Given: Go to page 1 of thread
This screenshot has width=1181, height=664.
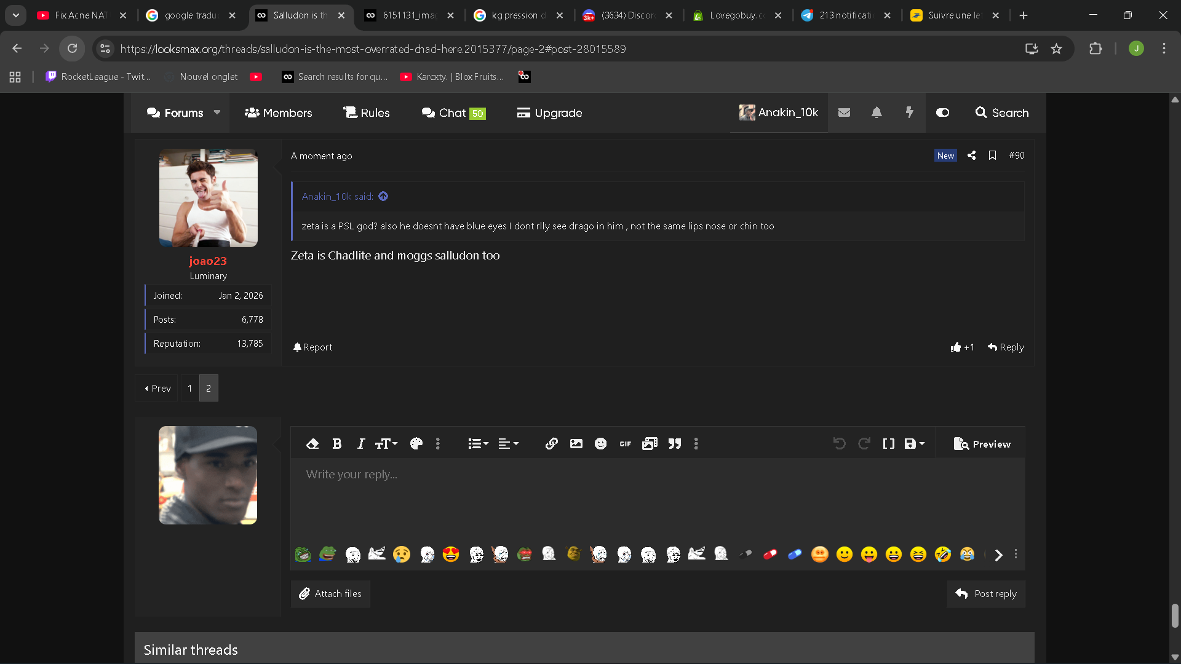Looking at the screenshot, I should pyautogui.click(x=189, y=389).
